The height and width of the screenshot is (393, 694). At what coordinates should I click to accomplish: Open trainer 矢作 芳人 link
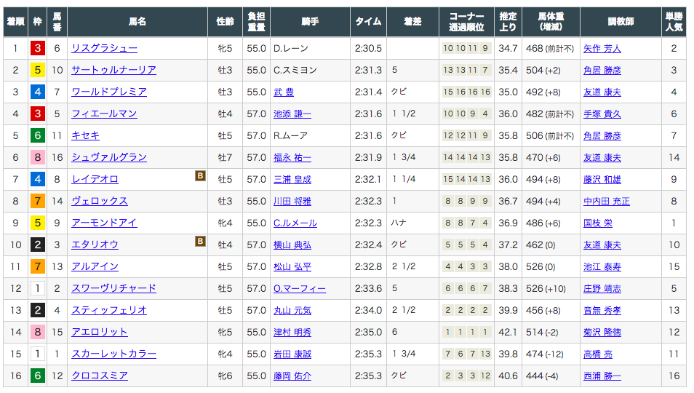tap(602, 48)
